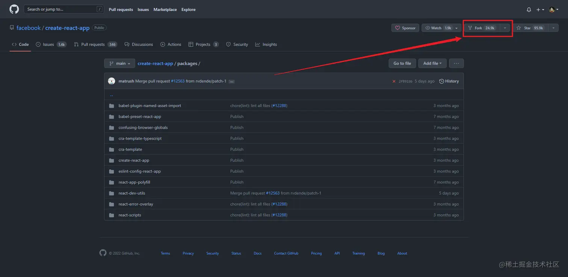Viewport: 568px width, 277px height.
Task: Open the main branch dropdown
Action: point(119,63)
